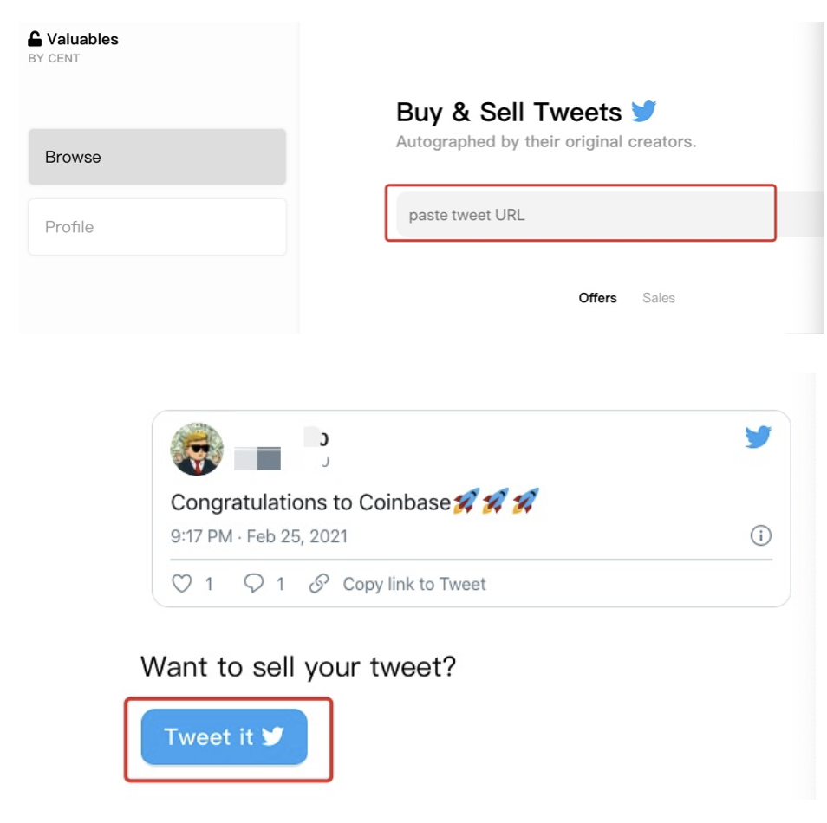Click the Valuables site title
The height and width of the screenshot is (823, 827).
click(x=82, y=39)
